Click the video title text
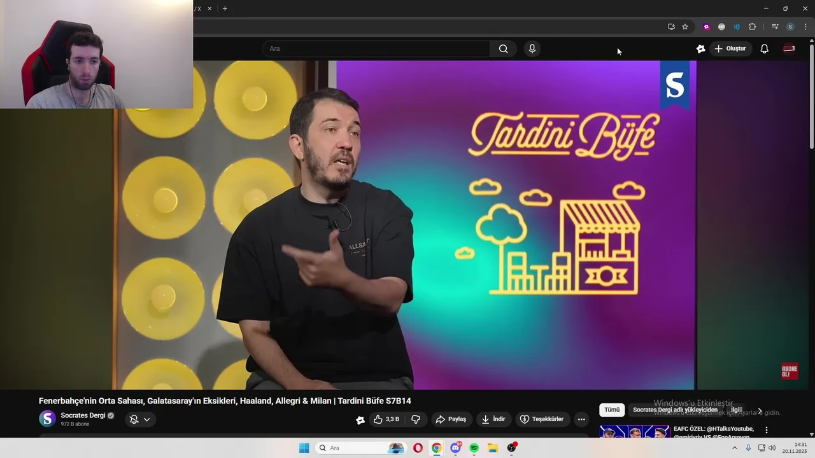 tap(225, 401)
